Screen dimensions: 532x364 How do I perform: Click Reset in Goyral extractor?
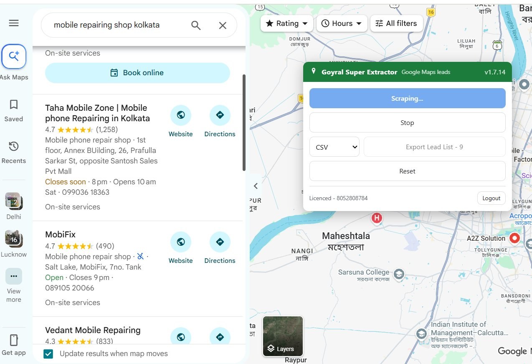[x=407, y=171]
